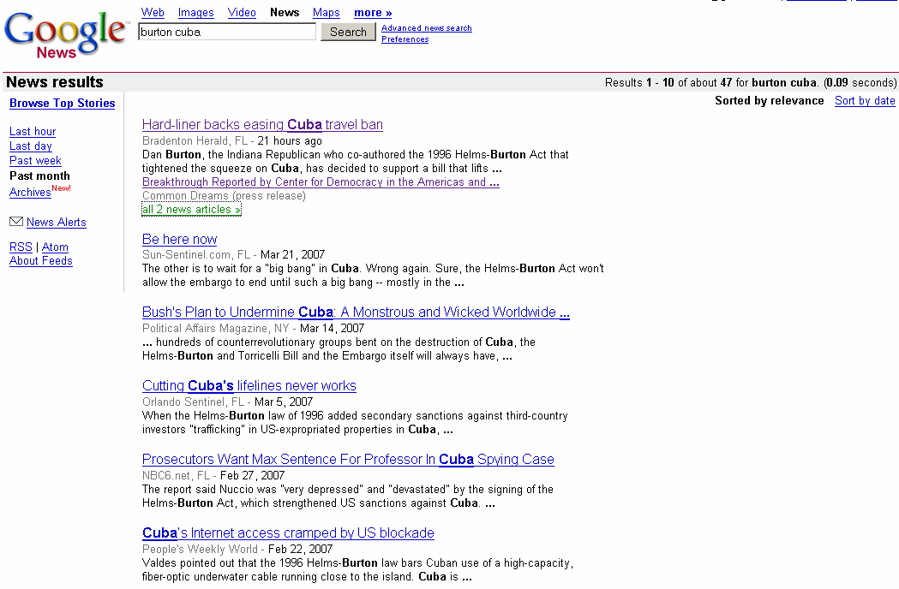Click the Google News logo
The image size is (899, 589).
(x=65, y=34)
